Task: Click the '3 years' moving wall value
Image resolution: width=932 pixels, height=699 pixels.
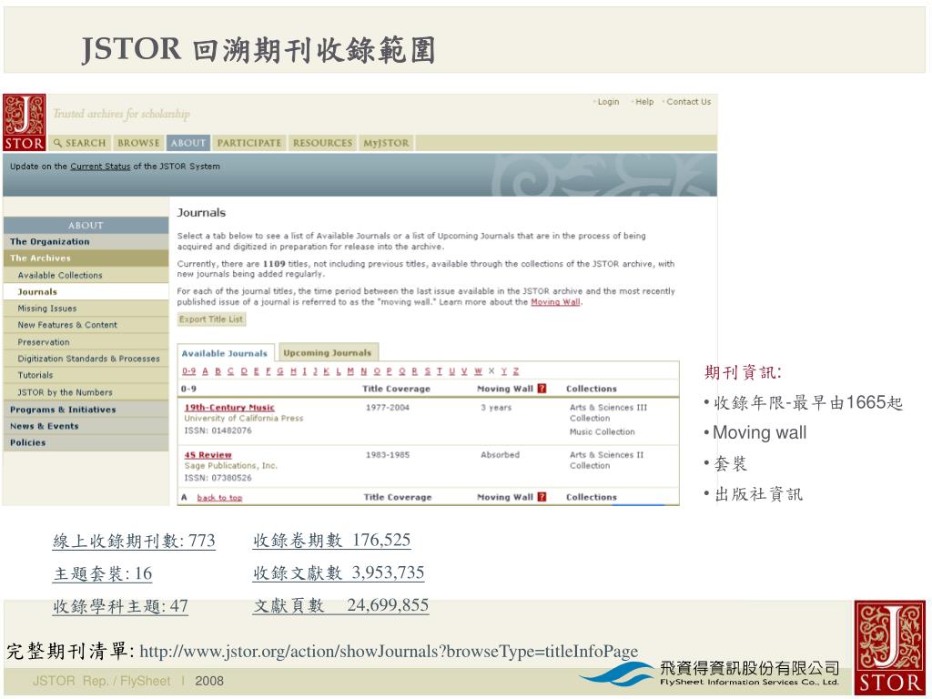Action: coord(496,407)
